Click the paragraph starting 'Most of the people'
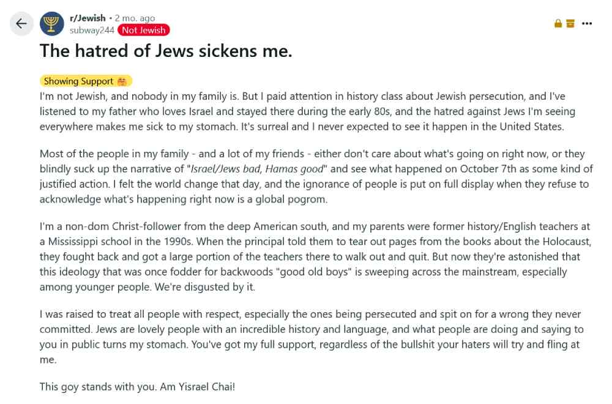612x404 pixels. click(x=316, y=176)
